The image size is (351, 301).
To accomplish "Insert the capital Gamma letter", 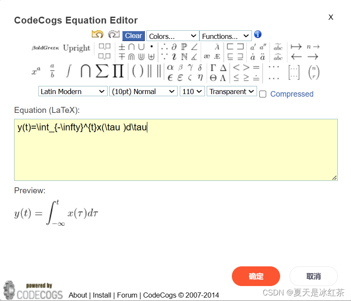I will (x=213, y=67).
